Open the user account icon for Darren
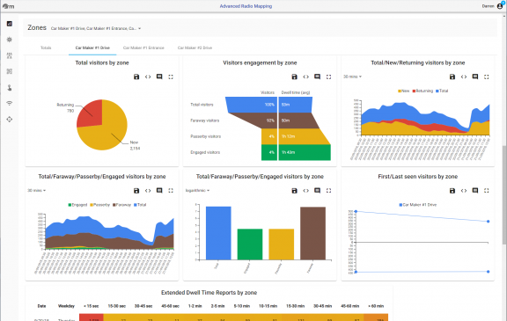 tap(500, 6)
